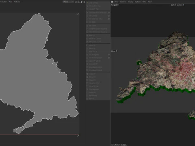The height and width of the screenshot is (146, 195).
Task: Run the UV Weld command
Action: pos(98,22)
